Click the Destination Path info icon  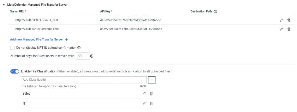215,12
